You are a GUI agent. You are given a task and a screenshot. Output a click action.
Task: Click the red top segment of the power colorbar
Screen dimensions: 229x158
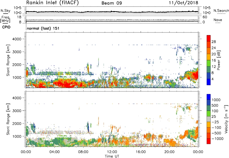[209, 38]
